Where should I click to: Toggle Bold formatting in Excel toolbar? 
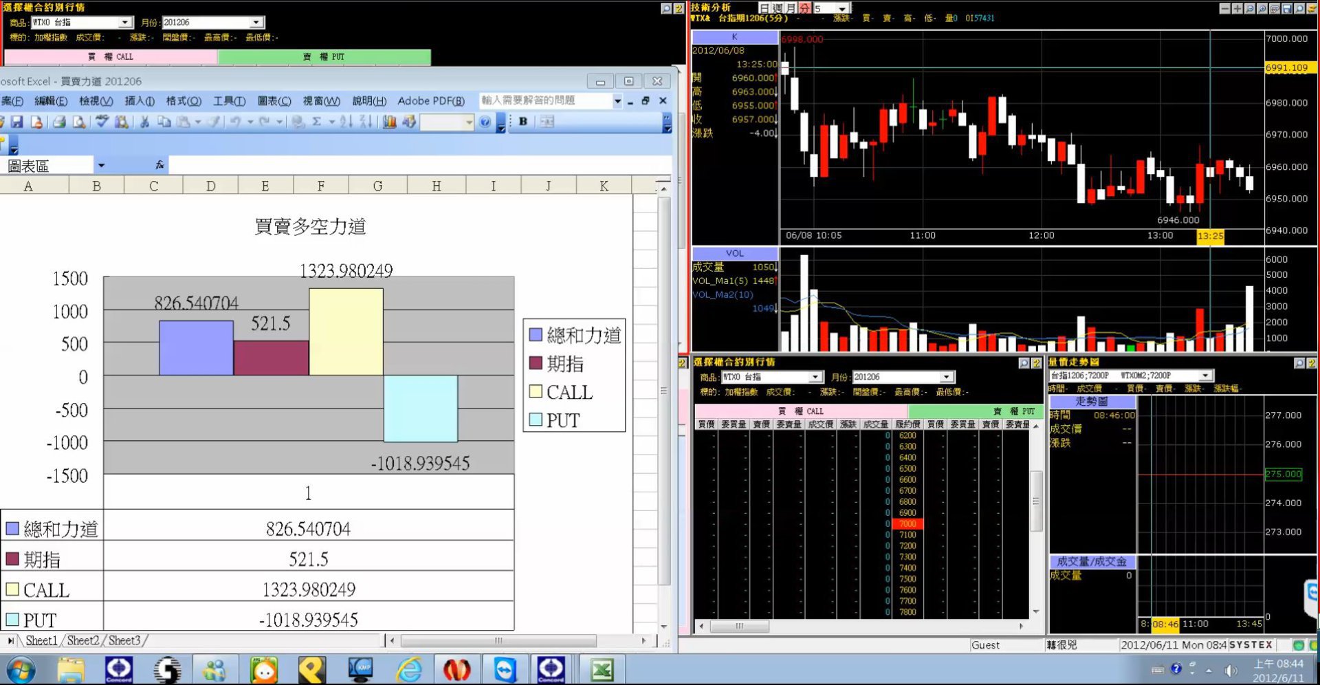click(x=523, y=122)
